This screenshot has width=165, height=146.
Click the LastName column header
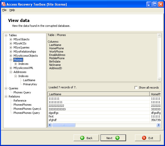(x=99, y=94)
